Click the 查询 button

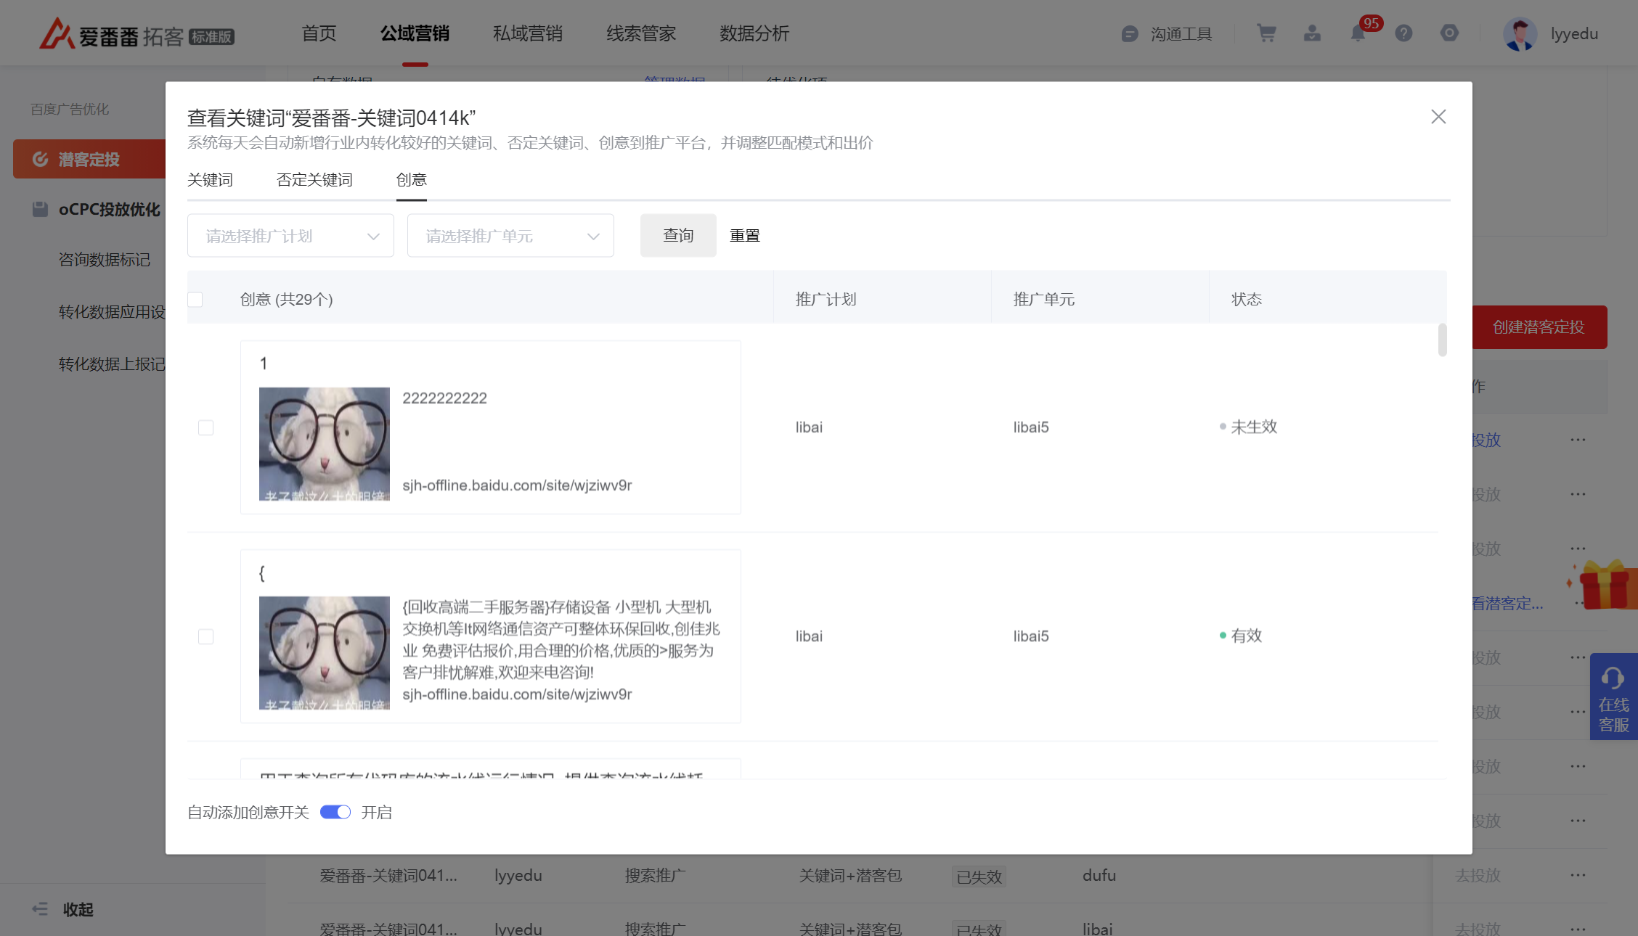pyautogui.click(x=678, y=235)
